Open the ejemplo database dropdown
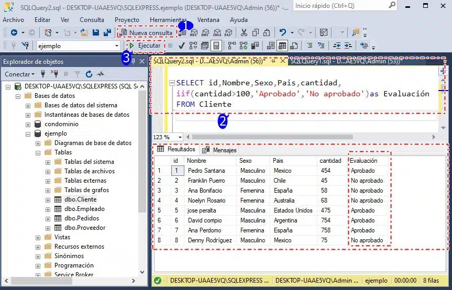Screen dimensions: 452x290 pos(117,46)
